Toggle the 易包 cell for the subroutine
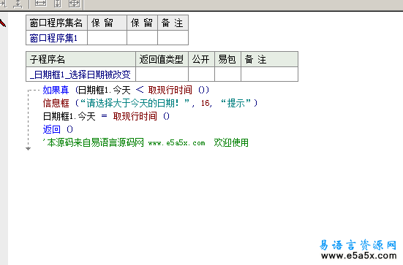Image resolution: width=403 pixels, height=265 pixels. 227,74
